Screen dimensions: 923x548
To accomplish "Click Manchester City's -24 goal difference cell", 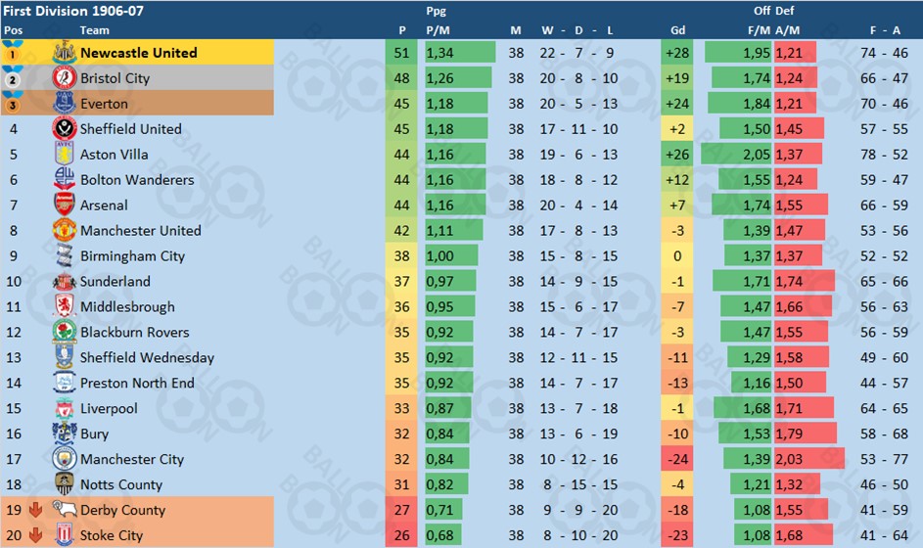I will (x=677, y=459).
